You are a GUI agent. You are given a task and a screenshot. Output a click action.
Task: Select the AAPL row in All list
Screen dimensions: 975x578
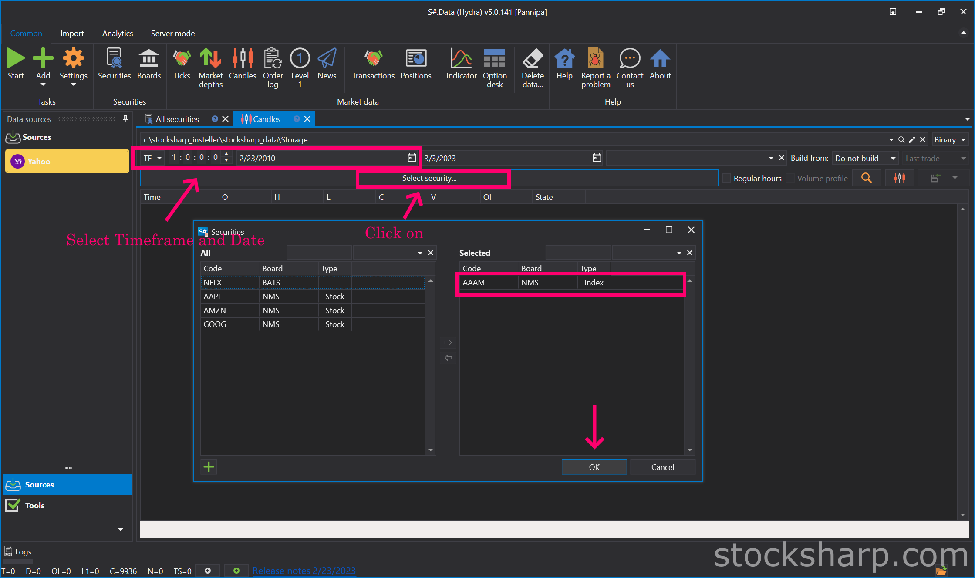[312, 297]
